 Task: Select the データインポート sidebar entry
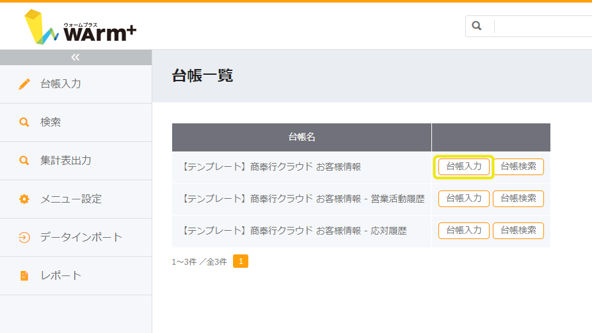[76, 237]
